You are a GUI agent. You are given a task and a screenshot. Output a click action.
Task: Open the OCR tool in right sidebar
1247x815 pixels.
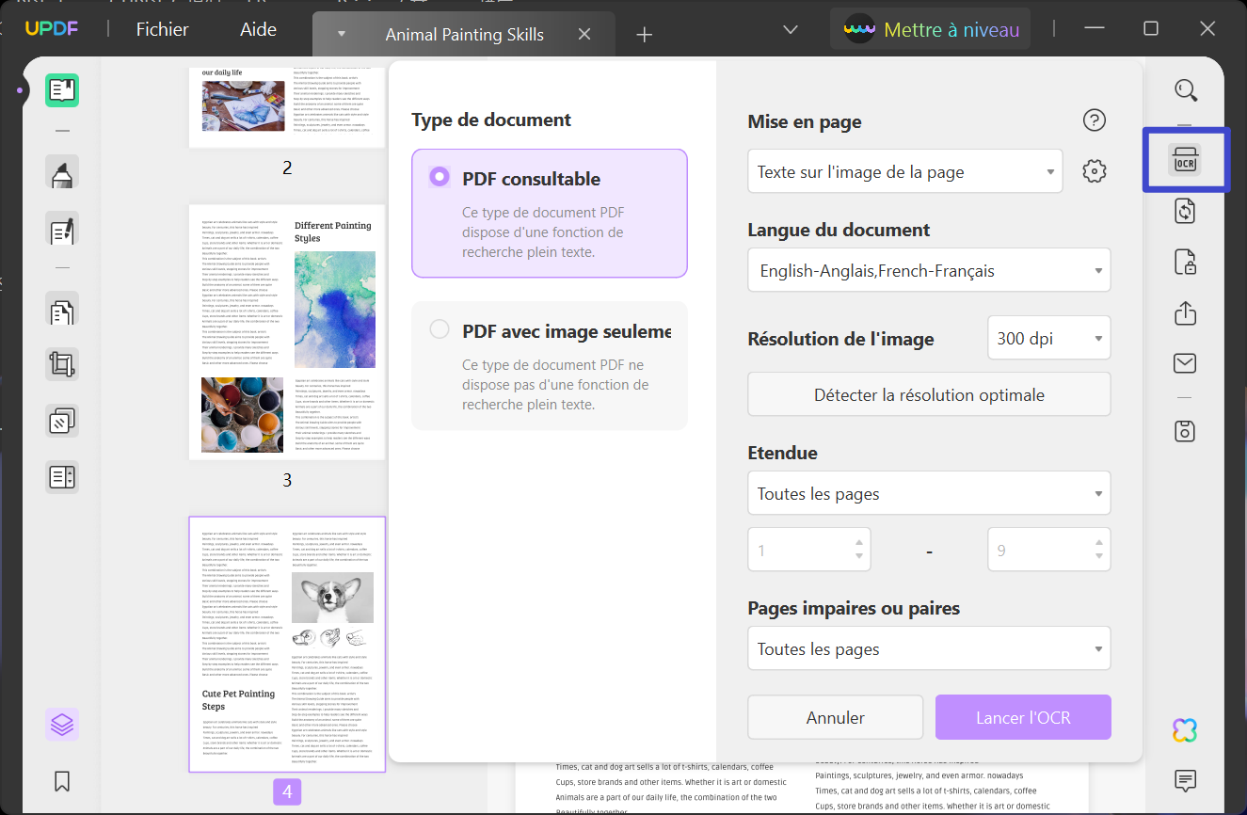pos(1185,160)
